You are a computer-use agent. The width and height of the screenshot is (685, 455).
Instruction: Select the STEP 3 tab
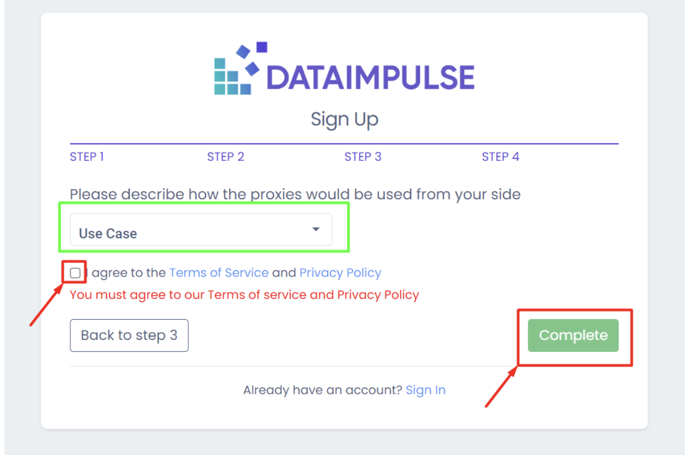point(363,157)
